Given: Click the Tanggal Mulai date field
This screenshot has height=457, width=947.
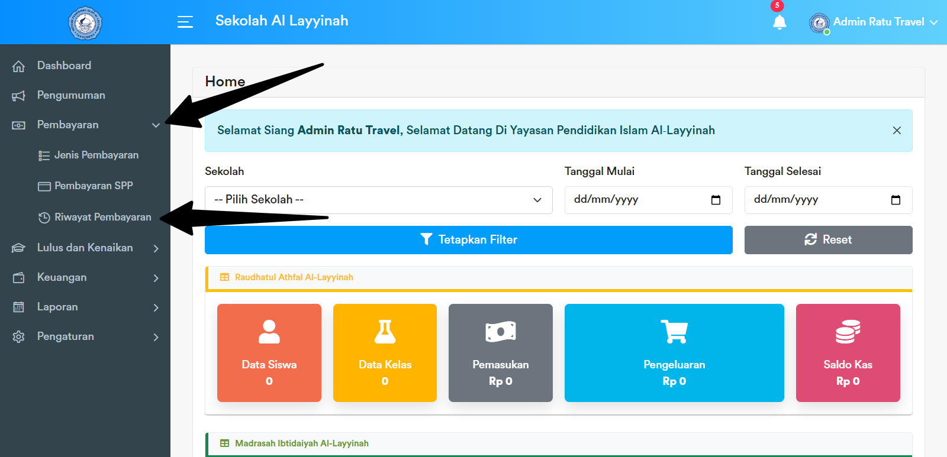Looking at the screenshot, I should click(x=649, y=200).
